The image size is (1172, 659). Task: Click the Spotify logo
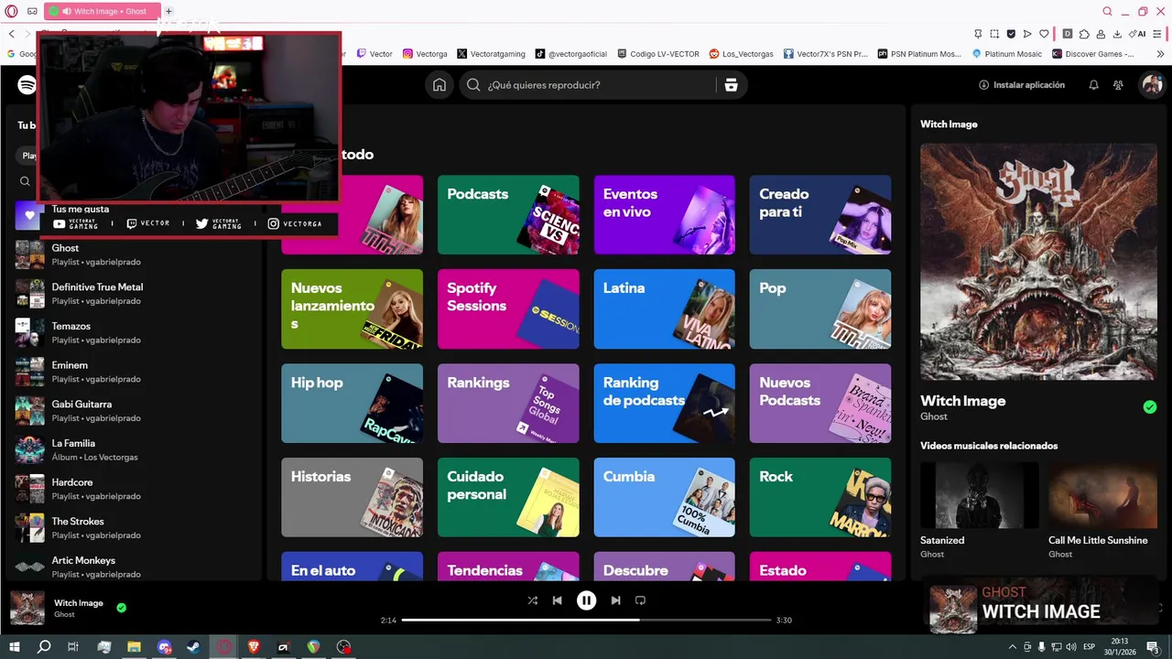pyautogui.click(x=27, y=85)
